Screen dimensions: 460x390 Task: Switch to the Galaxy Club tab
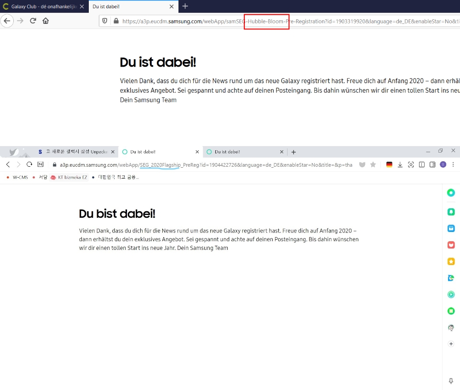click(43, 6)
